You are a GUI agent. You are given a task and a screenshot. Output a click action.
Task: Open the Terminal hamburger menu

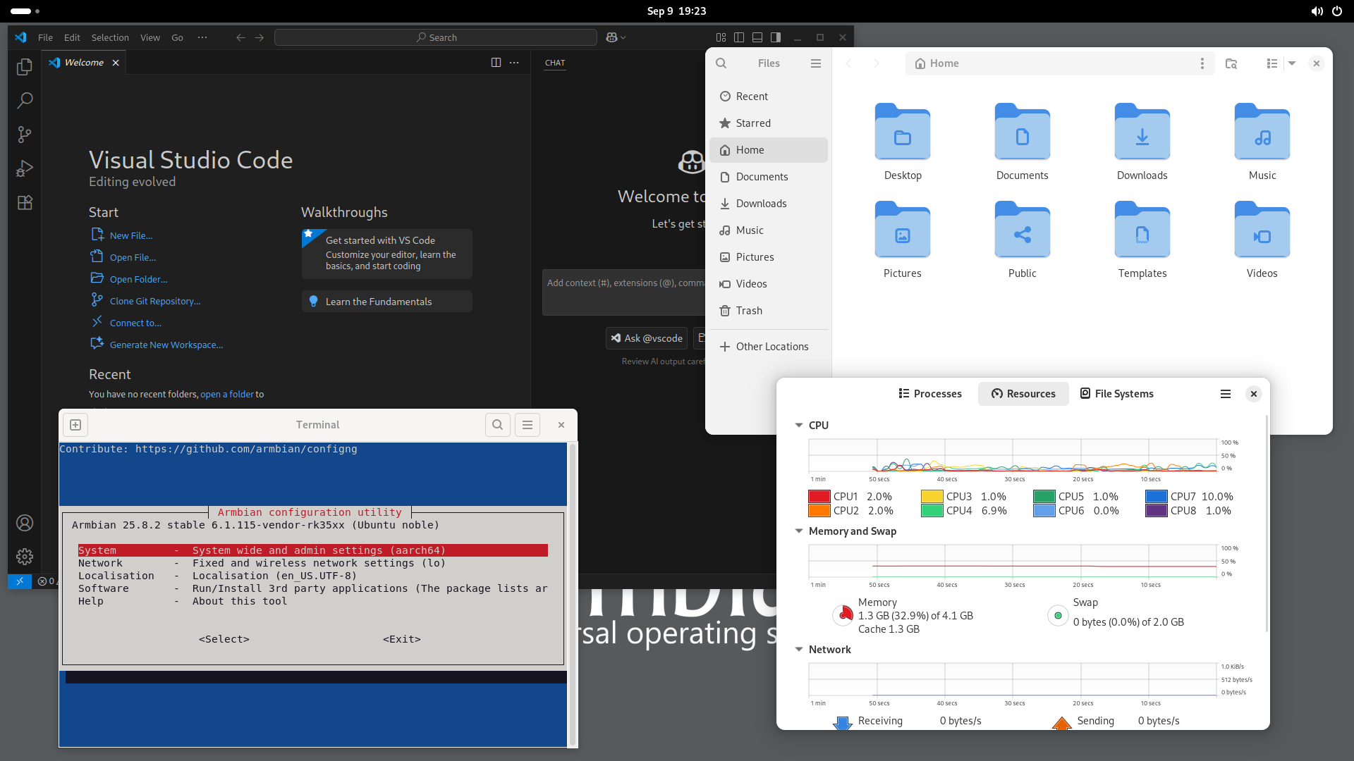[527, 425]
